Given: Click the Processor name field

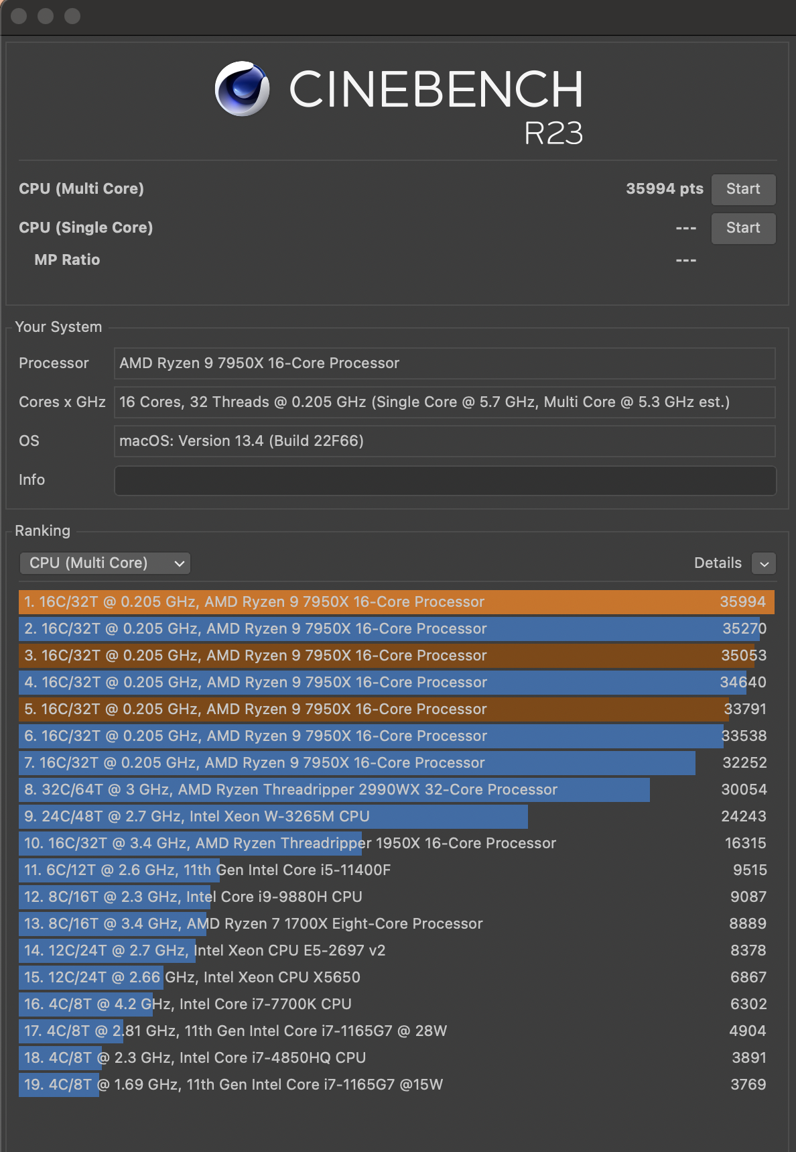Looking at the screenshot, I should [x=445, y=363].
